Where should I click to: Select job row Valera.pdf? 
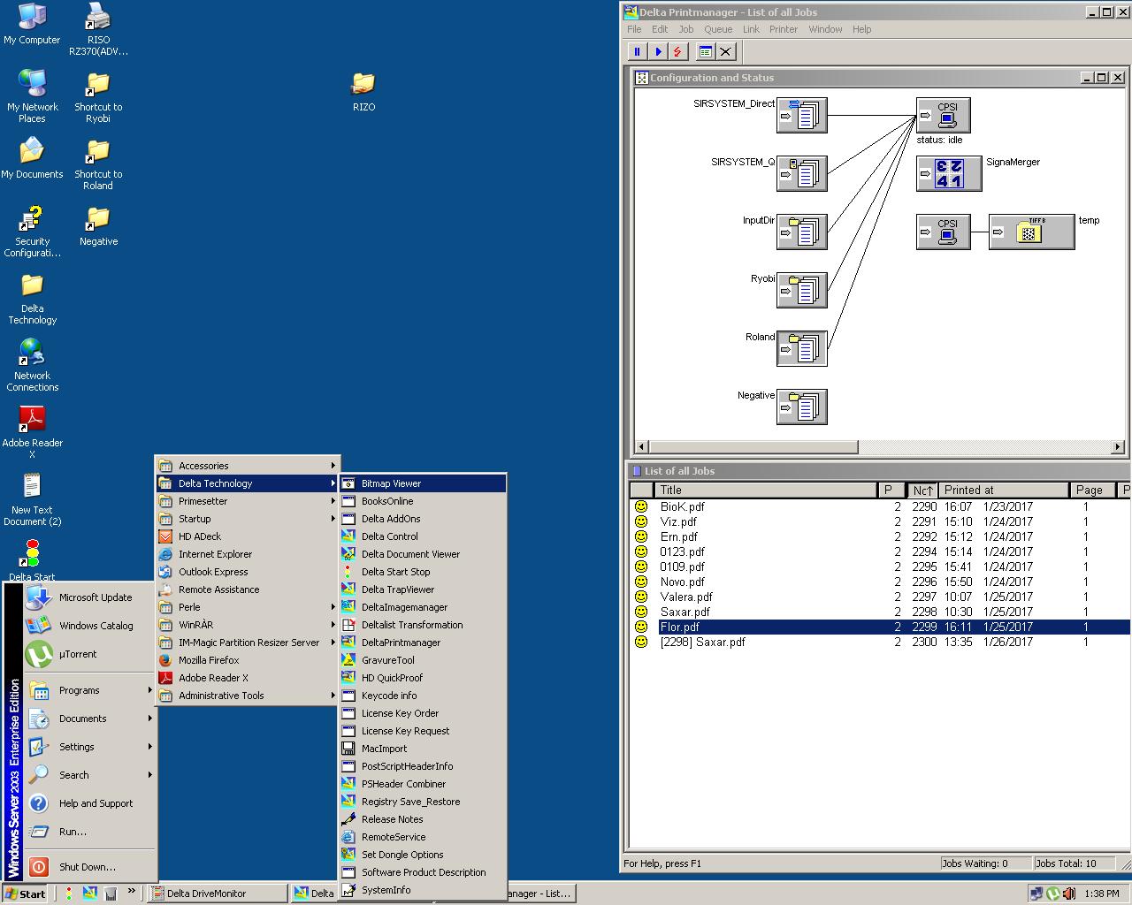pyautogui.click(x=880, y=597)
